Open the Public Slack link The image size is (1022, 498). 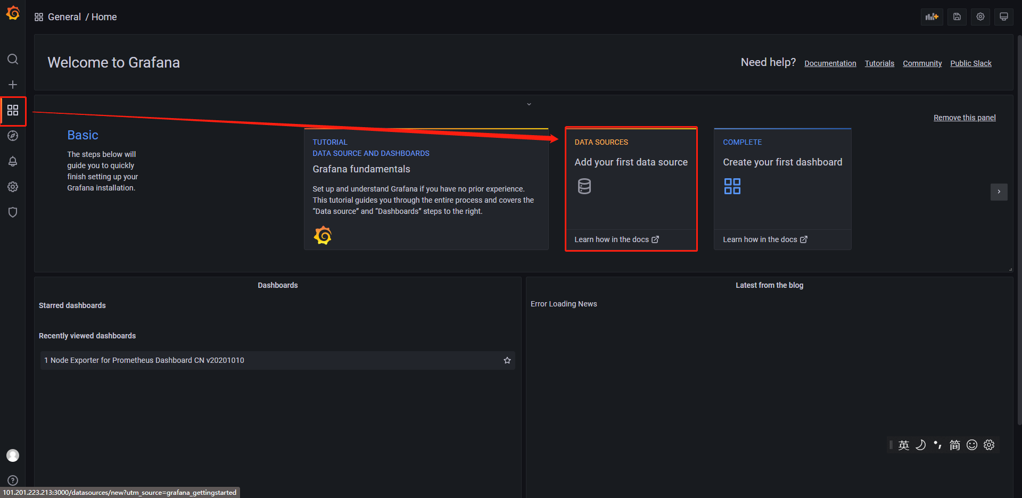[x=971, y=63]
